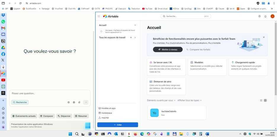Image resolution: width=277 pixels, height=137 pixels.
Task: Click the favorites star icon under Accueil
Action: pos(101,31)
